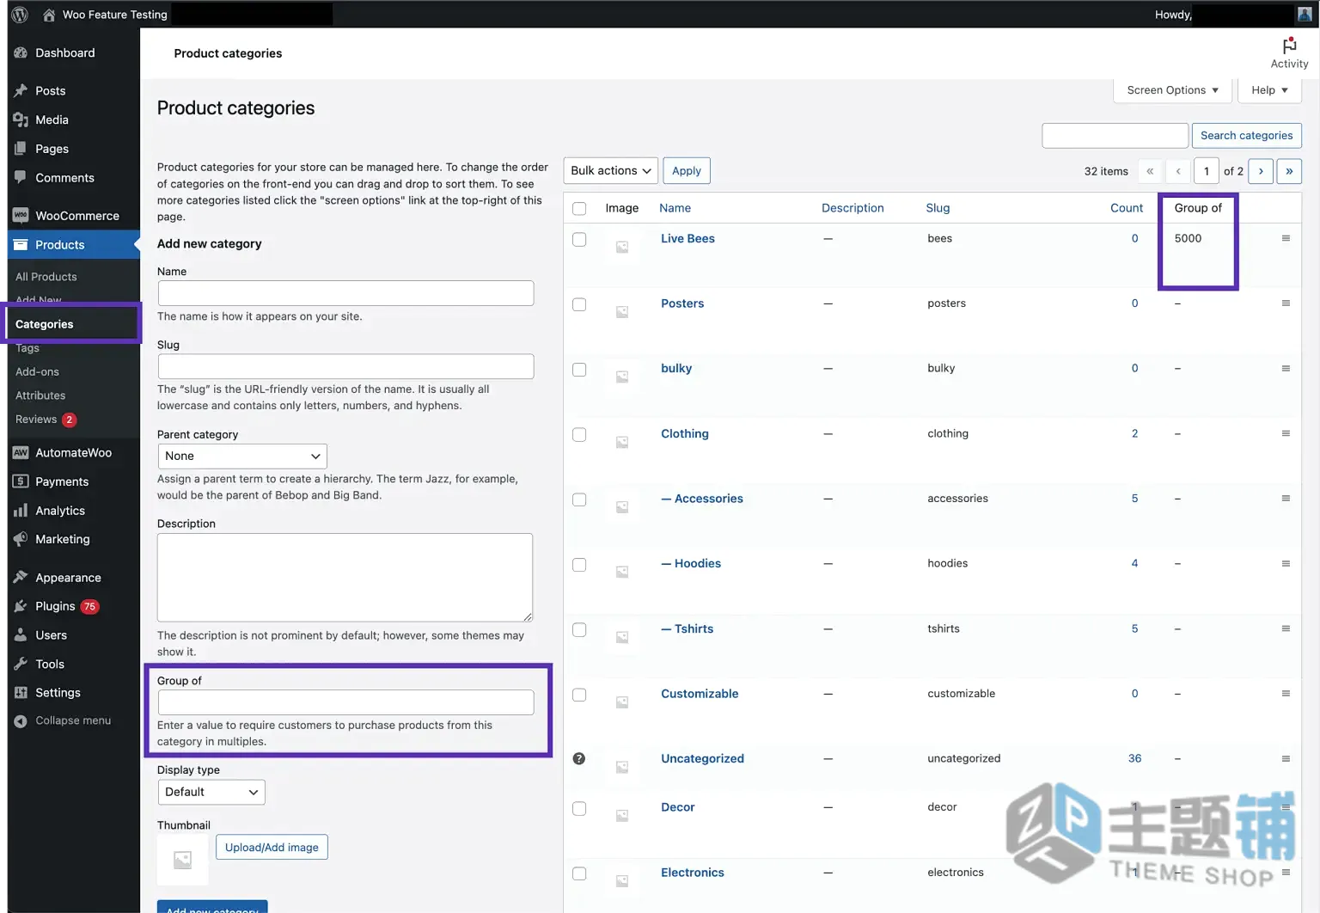Open the Uncategorized category link
Image resolution: width=1320 pixels, height=913 pixels.
(x=702, y=758)
